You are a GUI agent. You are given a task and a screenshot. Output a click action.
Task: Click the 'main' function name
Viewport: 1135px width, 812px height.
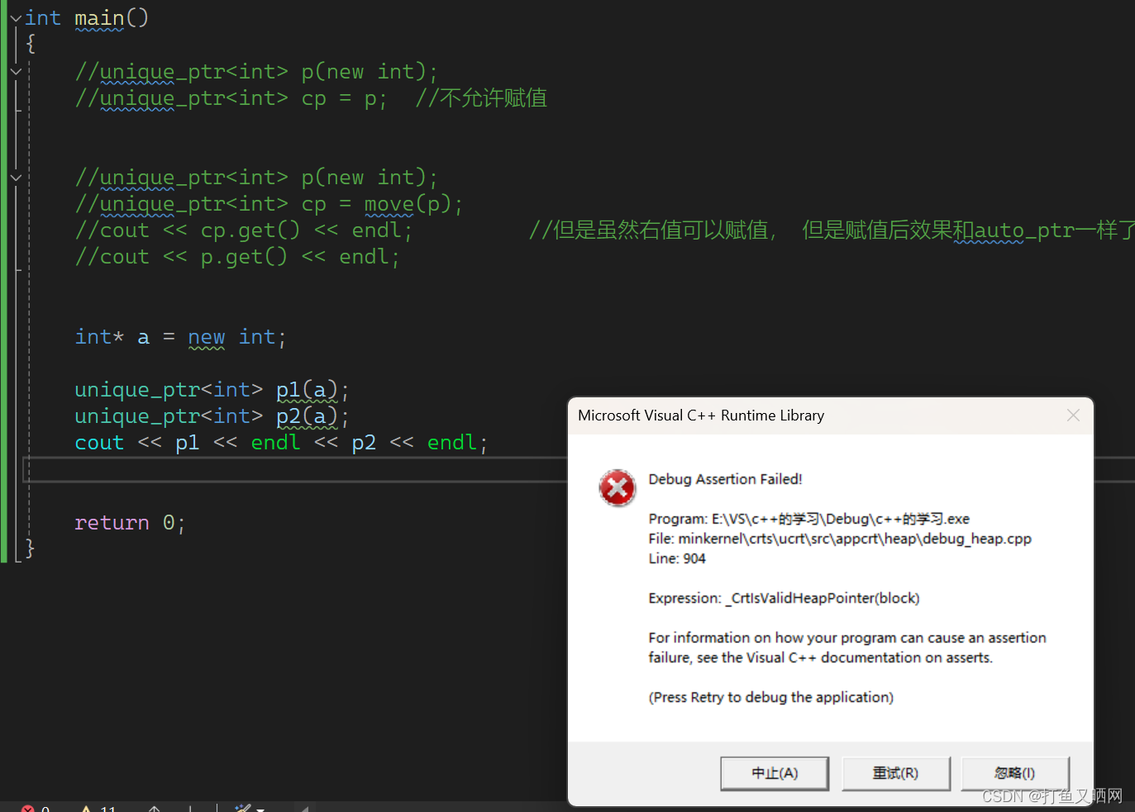(x=99, y=17)
